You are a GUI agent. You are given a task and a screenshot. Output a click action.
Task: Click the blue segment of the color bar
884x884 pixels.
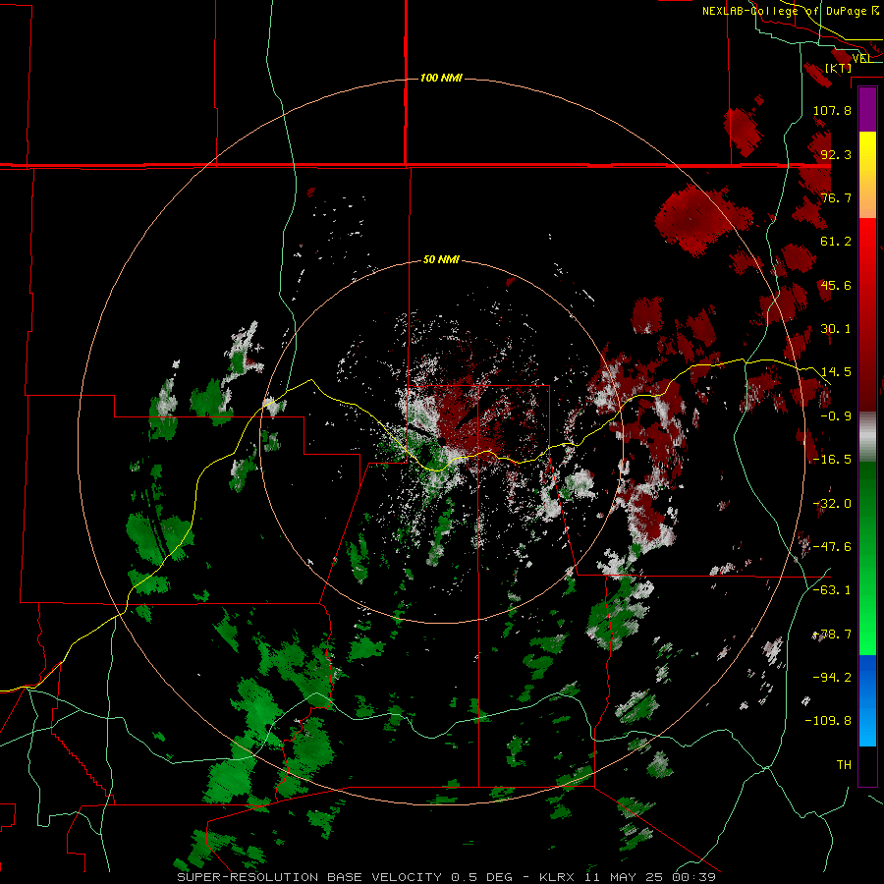(x=867, y=700)
